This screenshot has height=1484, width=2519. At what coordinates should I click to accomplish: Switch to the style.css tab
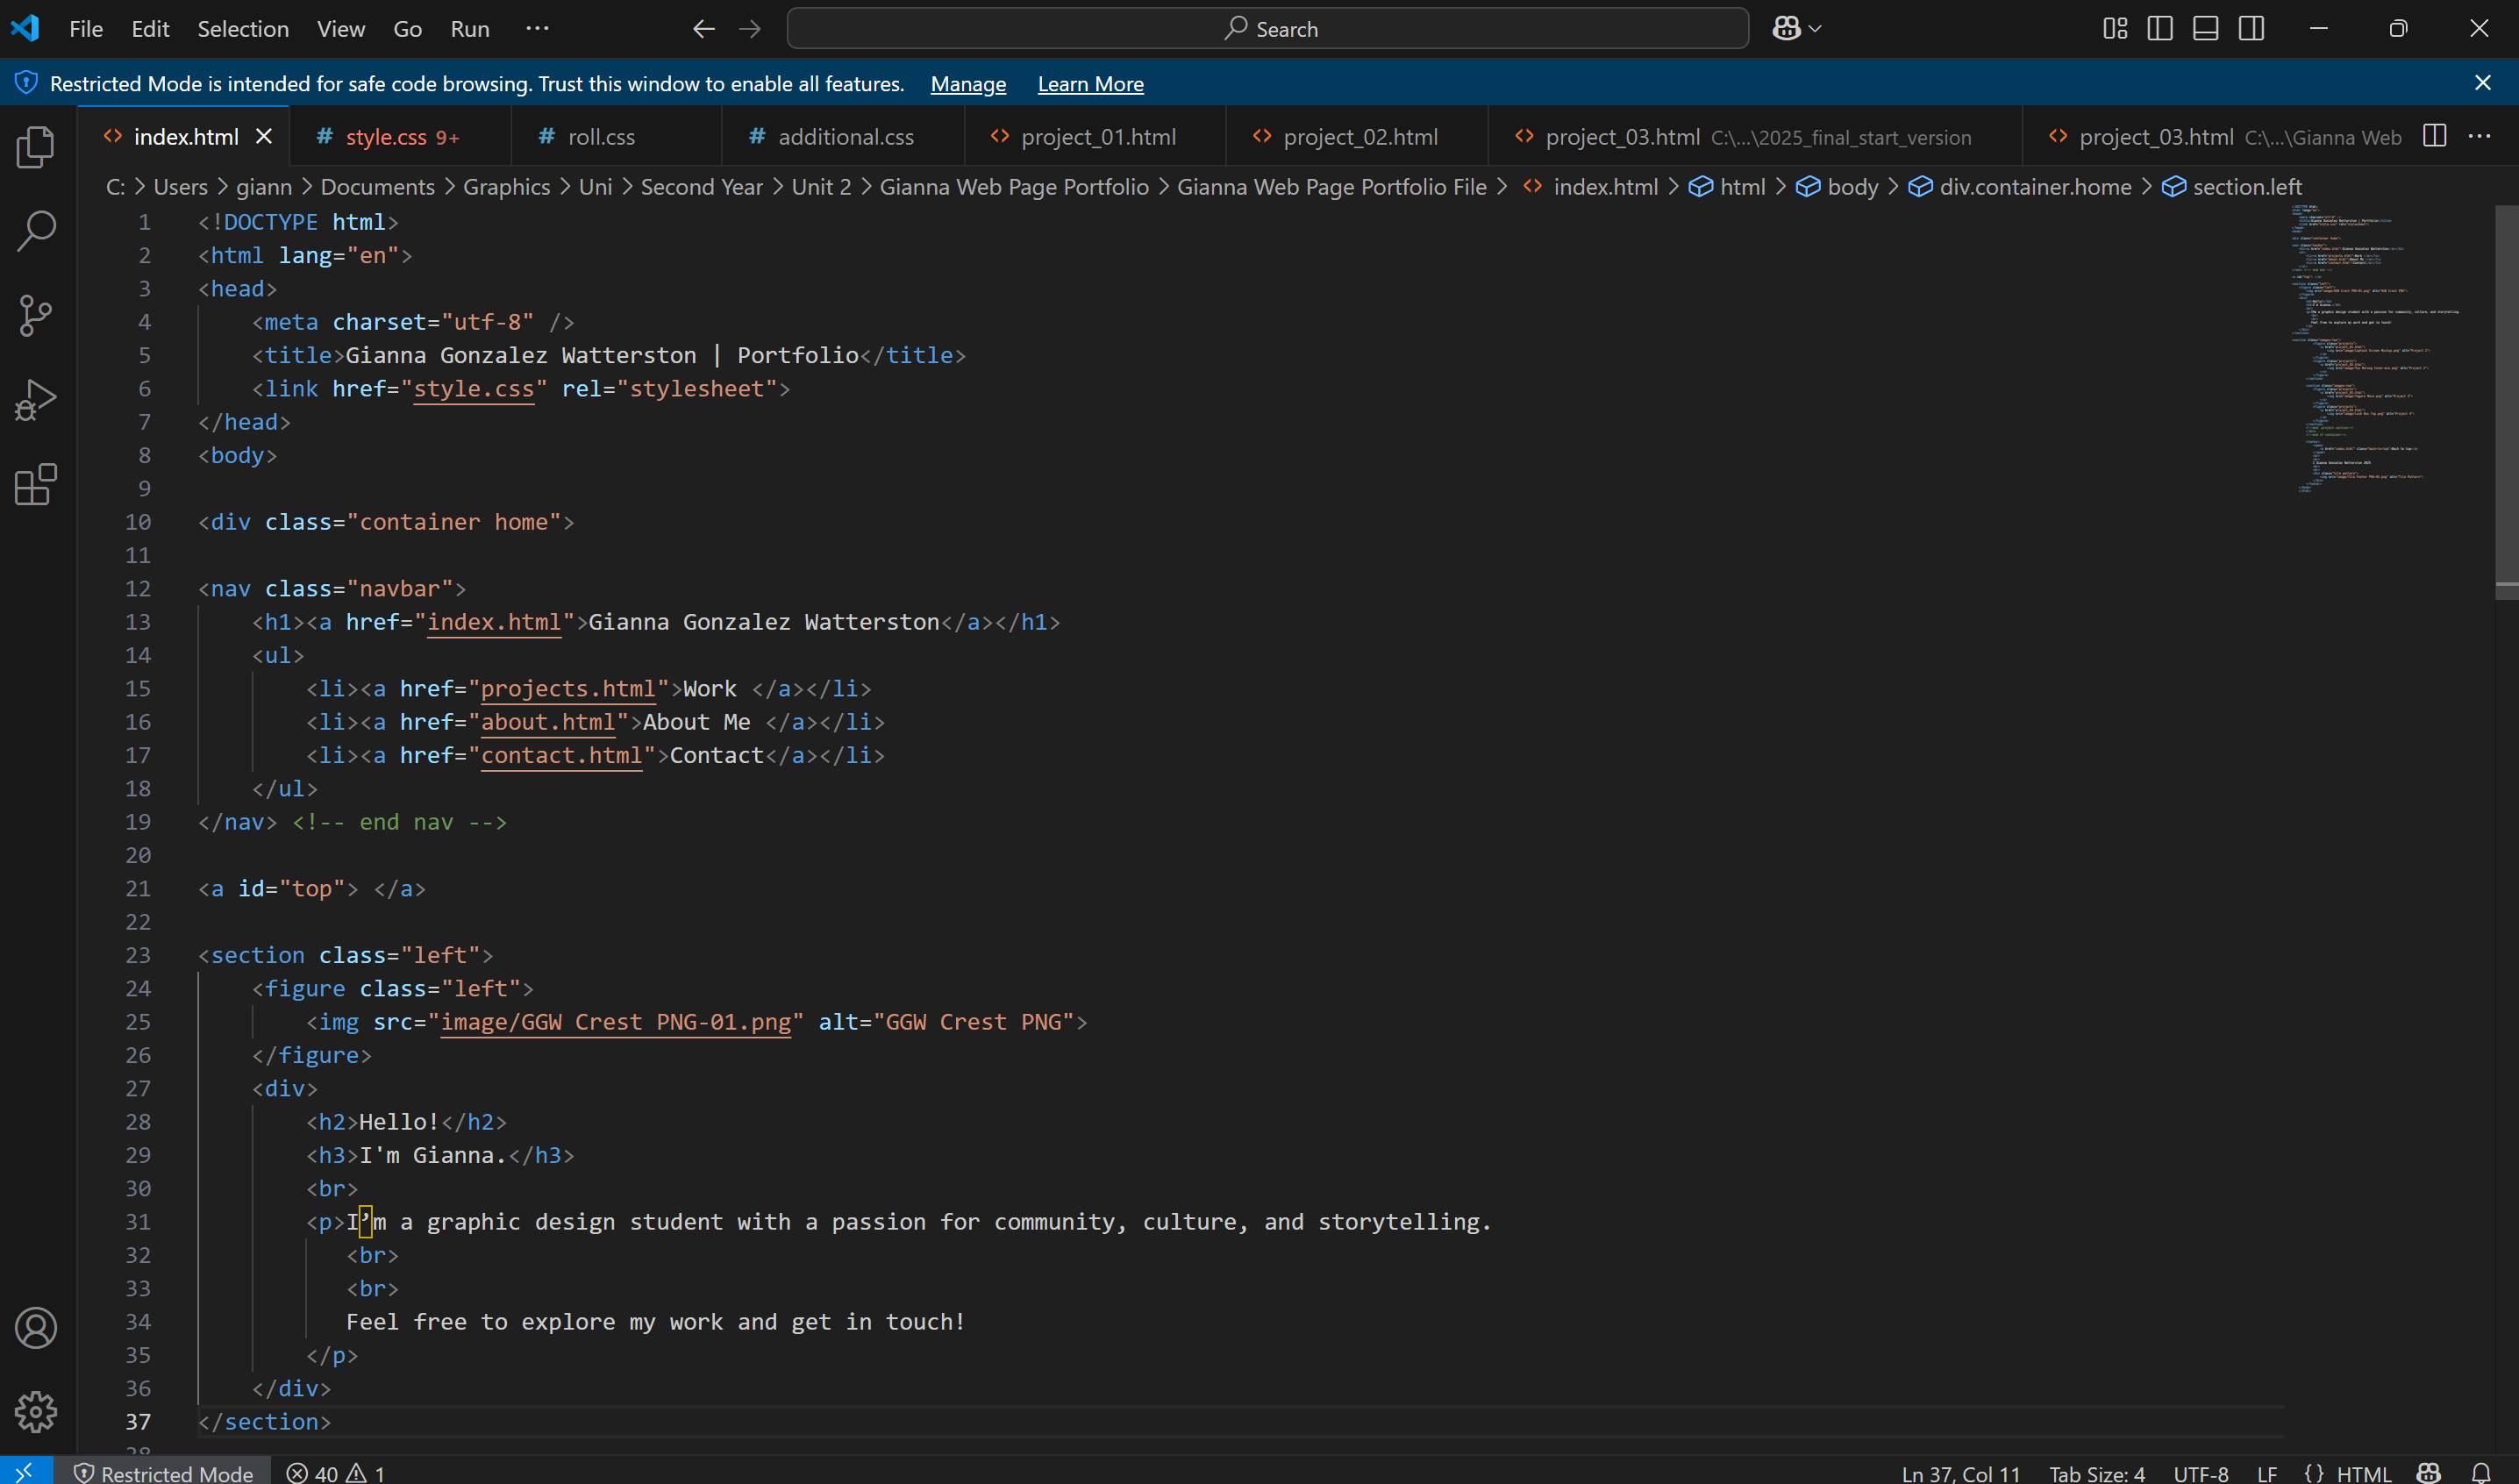click(400, 137)
